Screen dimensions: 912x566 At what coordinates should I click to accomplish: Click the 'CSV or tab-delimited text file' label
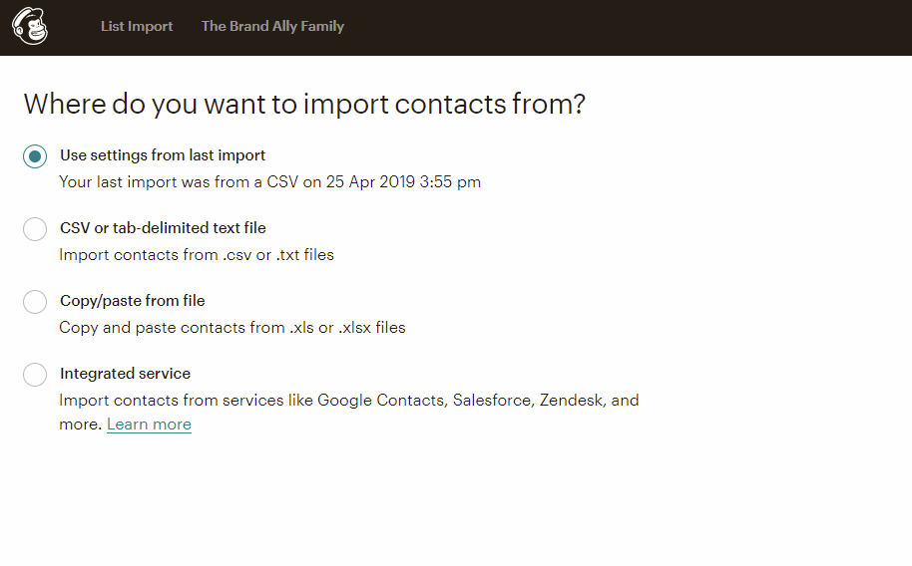163,228
